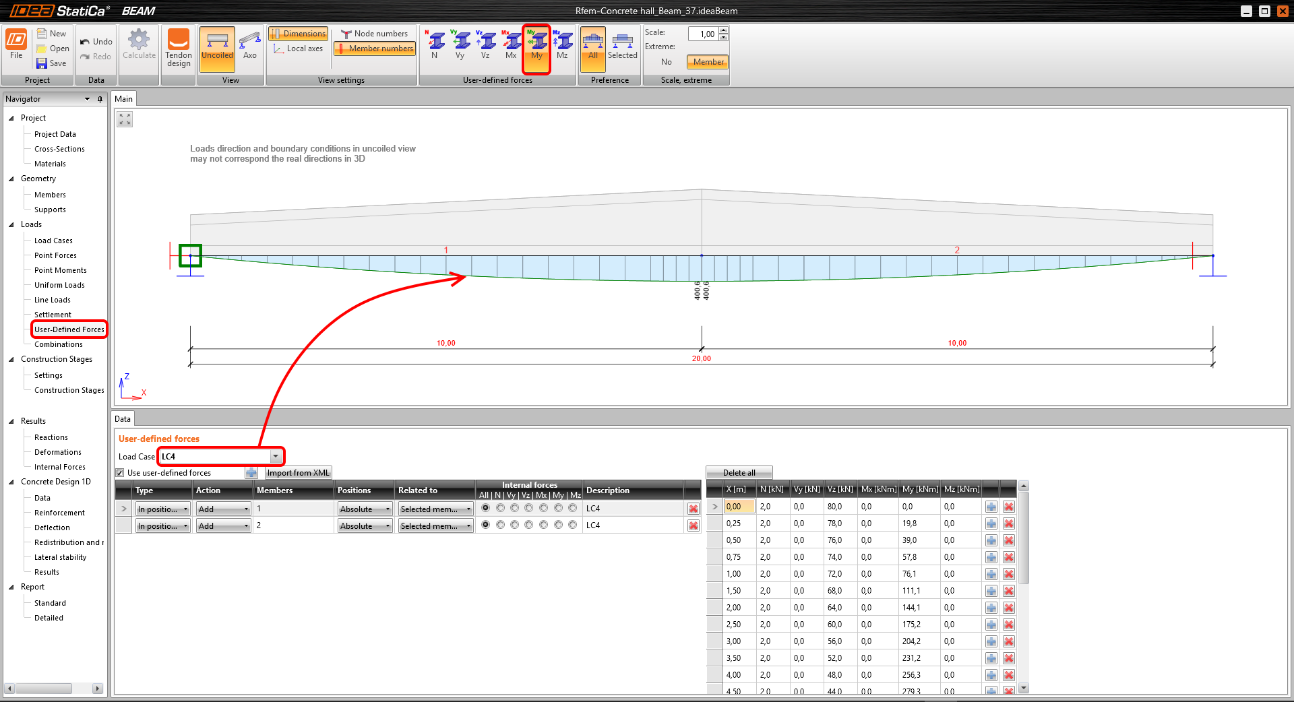Click the Import from XML button
1294x702 pixels.
click(x=298, y=473)
